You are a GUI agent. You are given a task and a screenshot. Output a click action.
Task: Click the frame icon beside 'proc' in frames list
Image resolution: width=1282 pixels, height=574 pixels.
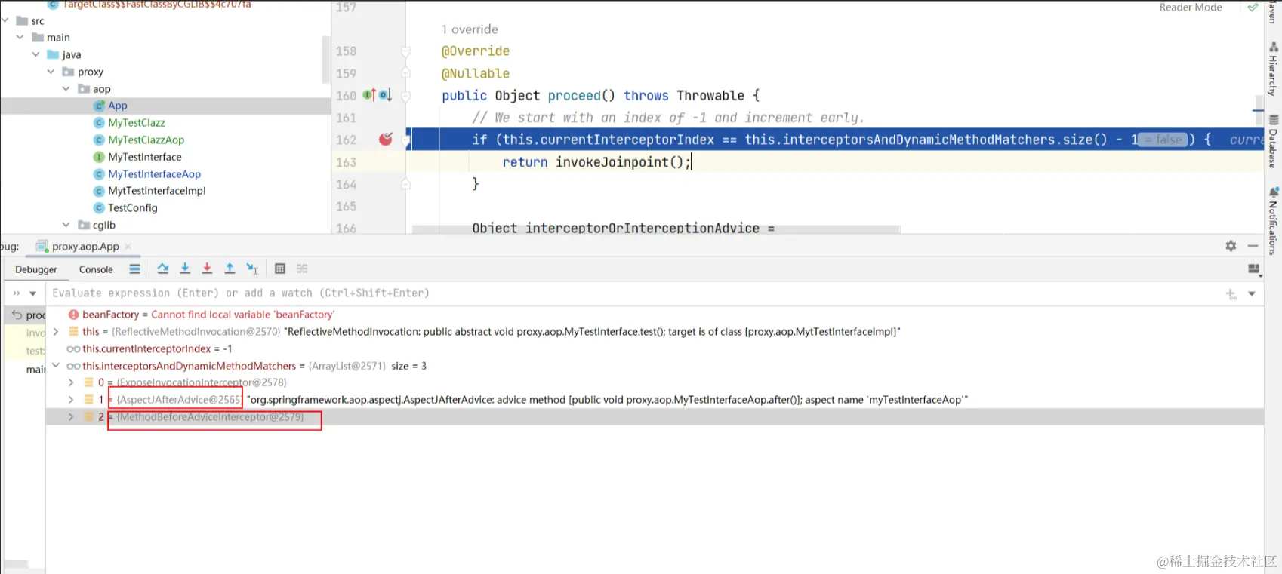(x=17, y=315)
